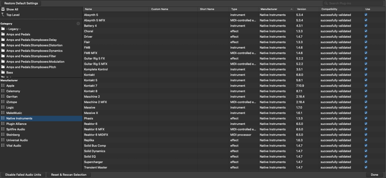Uncheck Use for Replika

[366, 140]
